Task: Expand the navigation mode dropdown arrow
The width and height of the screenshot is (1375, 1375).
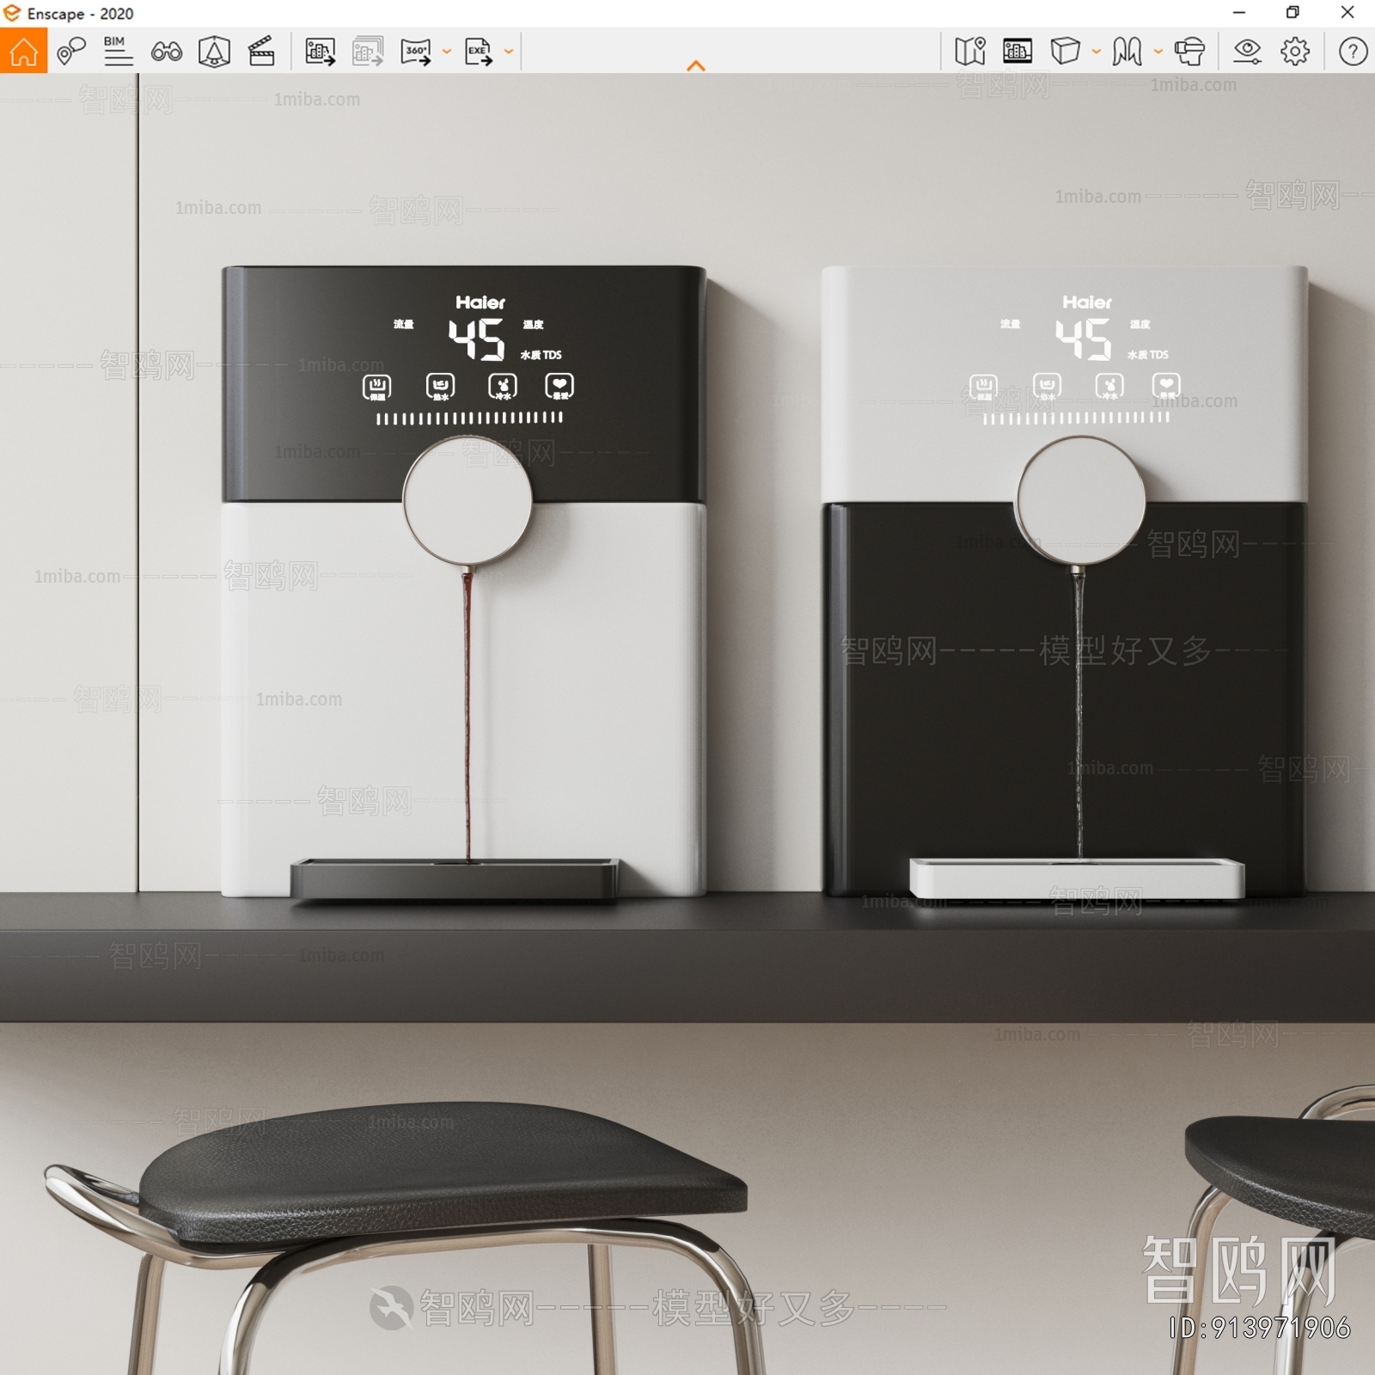Action: point(1158,52)
